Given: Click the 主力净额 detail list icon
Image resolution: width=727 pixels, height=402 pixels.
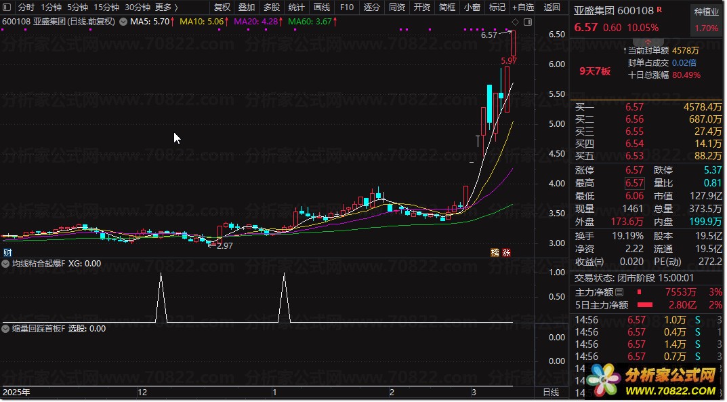Looking at the screenshot, I should [x=619, y=292].
